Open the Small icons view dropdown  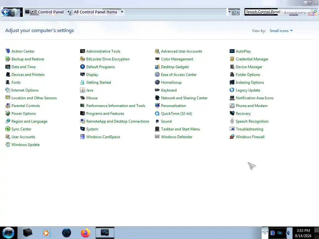(x=281, y=31)
